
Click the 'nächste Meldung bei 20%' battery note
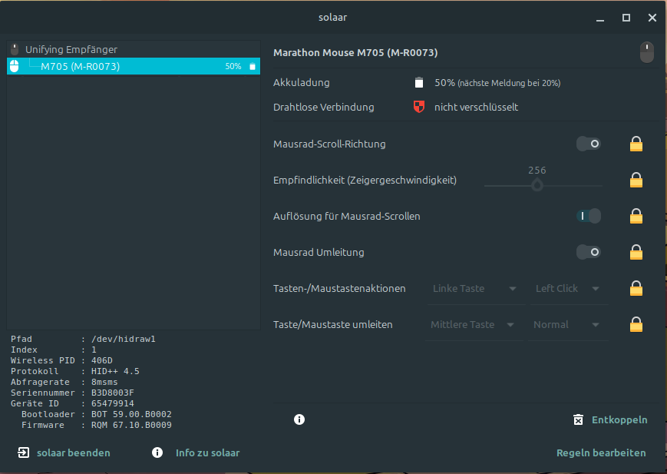click(509, 83)
